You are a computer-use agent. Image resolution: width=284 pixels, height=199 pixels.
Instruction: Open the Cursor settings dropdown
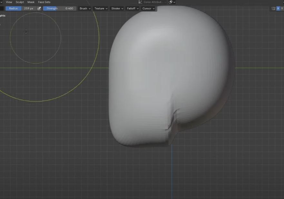click(x=148, y=8)
